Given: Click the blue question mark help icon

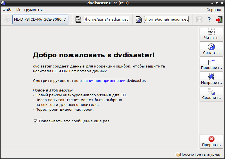Looking at the screenshot, I should click(x=209, y=19).
